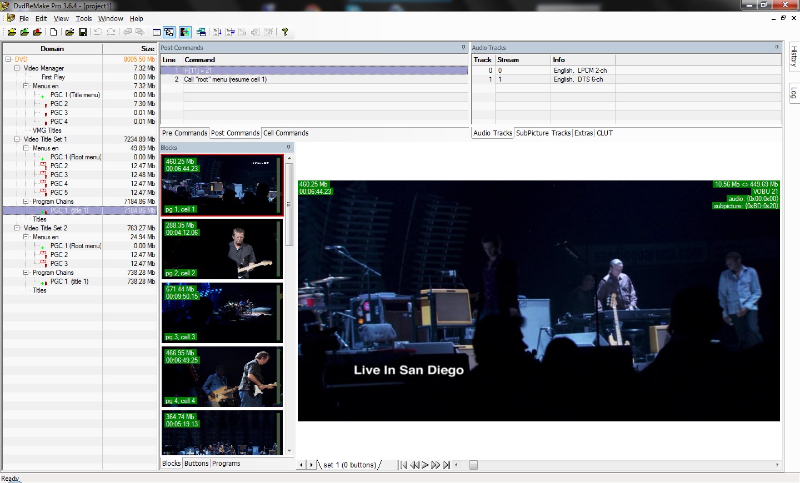Pin the Audio Tracks panel
The image size is (800, 483).
[x=777, y=48]
